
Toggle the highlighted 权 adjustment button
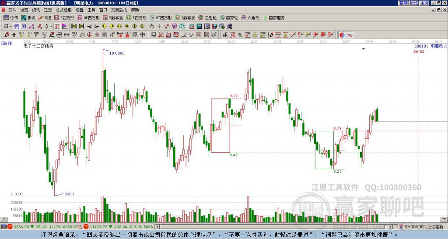[57, 26]
